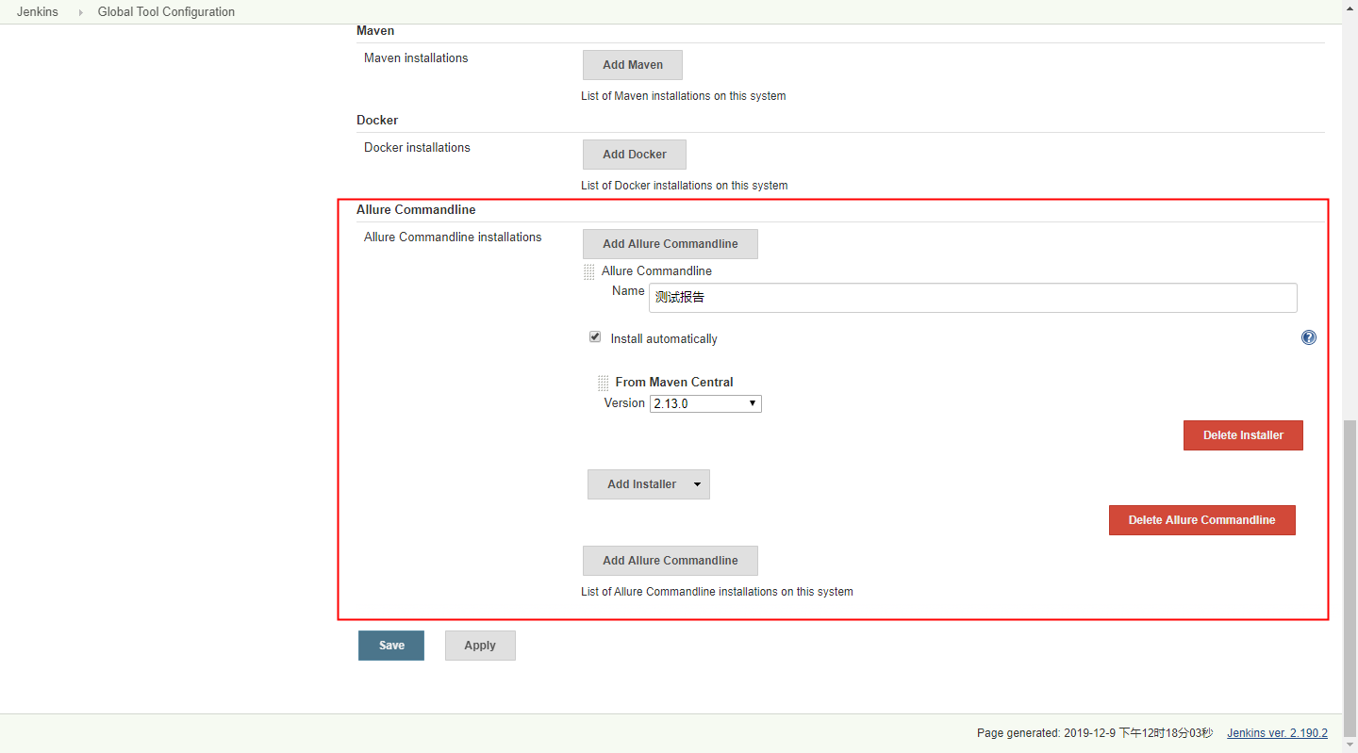Click top Add Allure Commandline button

(x=671, y=244)
